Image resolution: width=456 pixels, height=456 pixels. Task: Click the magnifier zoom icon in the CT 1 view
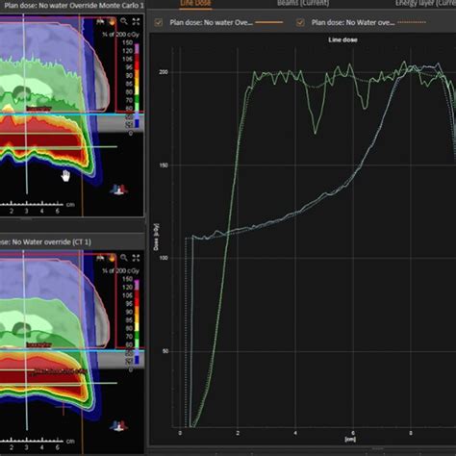click(x=124, y=258)
